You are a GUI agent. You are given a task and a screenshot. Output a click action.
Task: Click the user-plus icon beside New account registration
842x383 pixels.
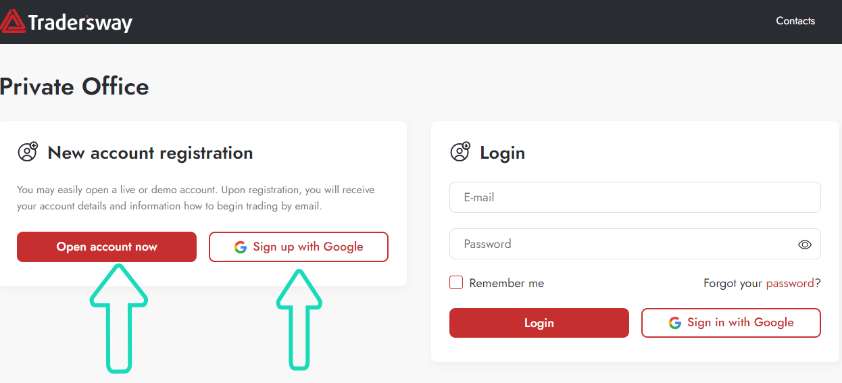point(28,152)
